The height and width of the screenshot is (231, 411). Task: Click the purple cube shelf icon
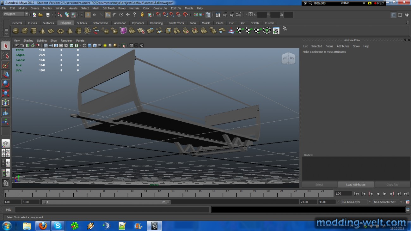point(123,31)
